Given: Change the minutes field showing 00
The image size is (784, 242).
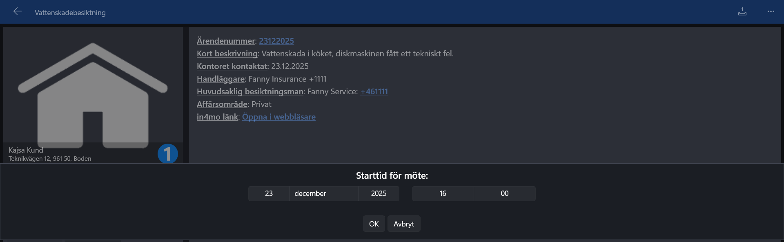Looking at the screenshot, I should pos(504,193).
